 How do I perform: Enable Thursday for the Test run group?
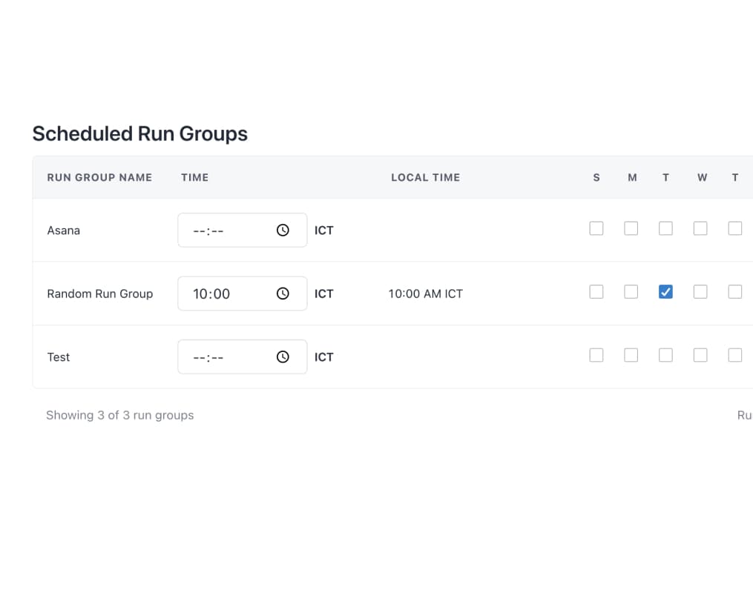(x=734, y=355)
